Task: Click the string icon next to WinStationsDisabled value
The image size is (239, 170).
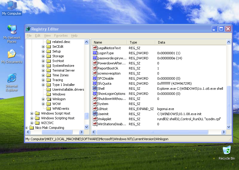Action: (x=95, y=124)
